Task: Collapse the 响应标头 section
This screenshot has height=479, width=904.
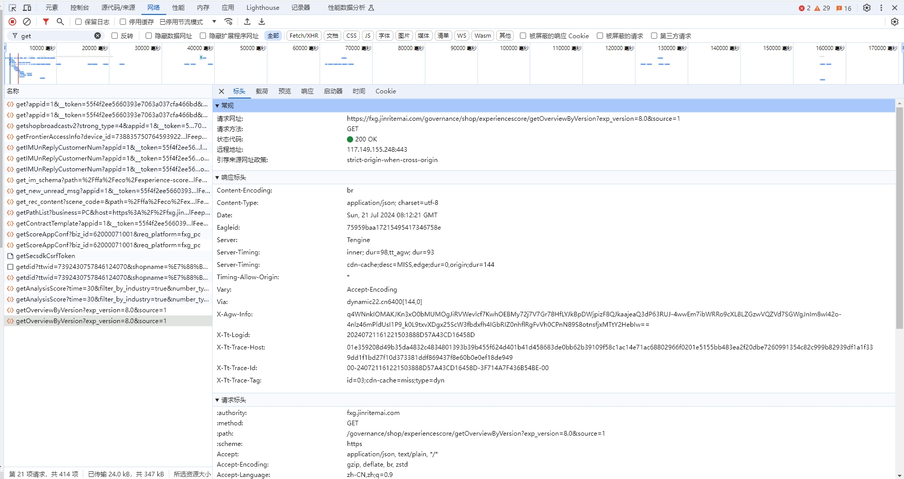Action: 217,178
